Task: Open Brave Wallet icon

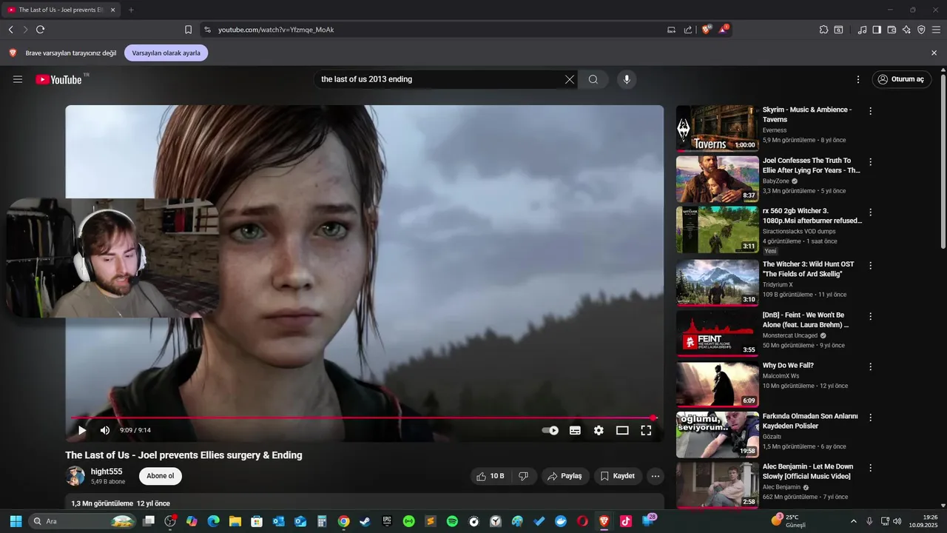Action: 892,30
